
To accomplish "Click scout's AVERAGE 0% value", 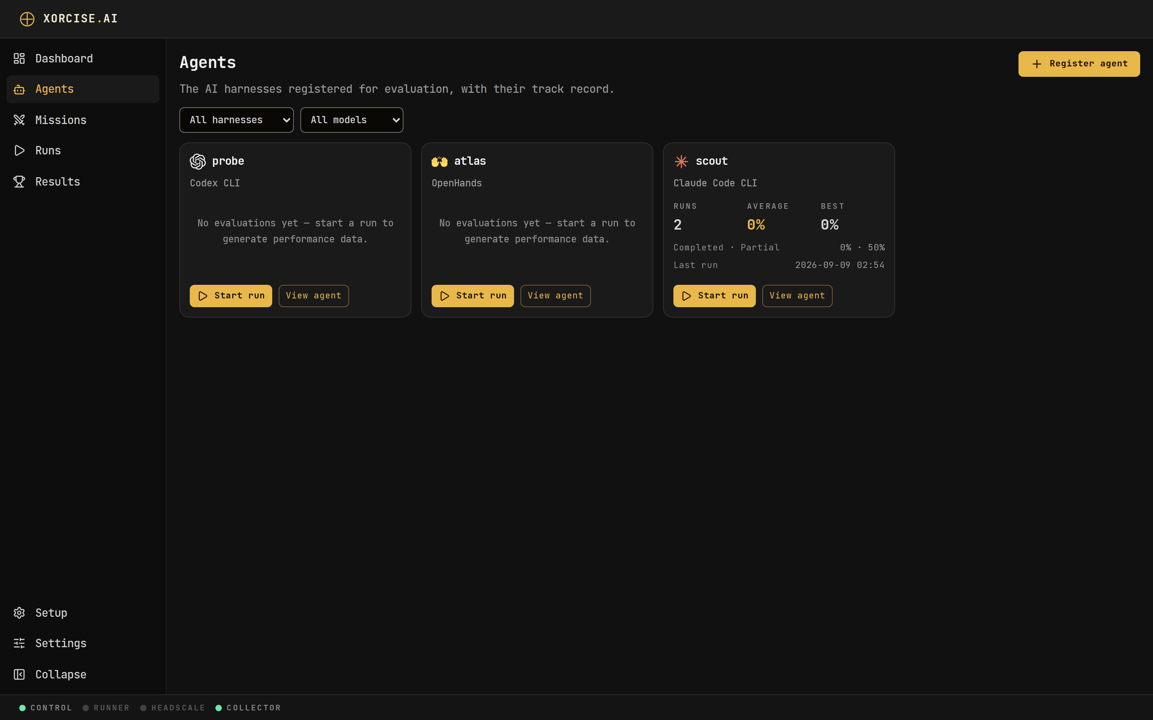I will (x=756, y=225).
